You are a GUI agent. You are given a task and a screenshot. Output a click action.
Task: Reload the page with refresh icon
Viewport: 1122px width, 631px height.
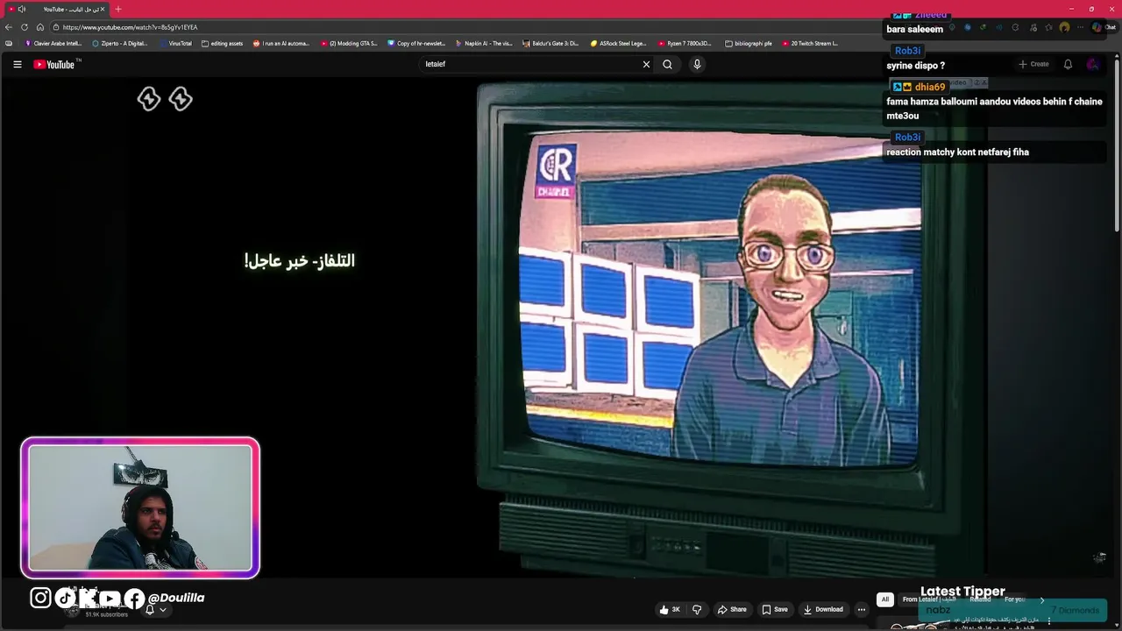click(24, 27)
